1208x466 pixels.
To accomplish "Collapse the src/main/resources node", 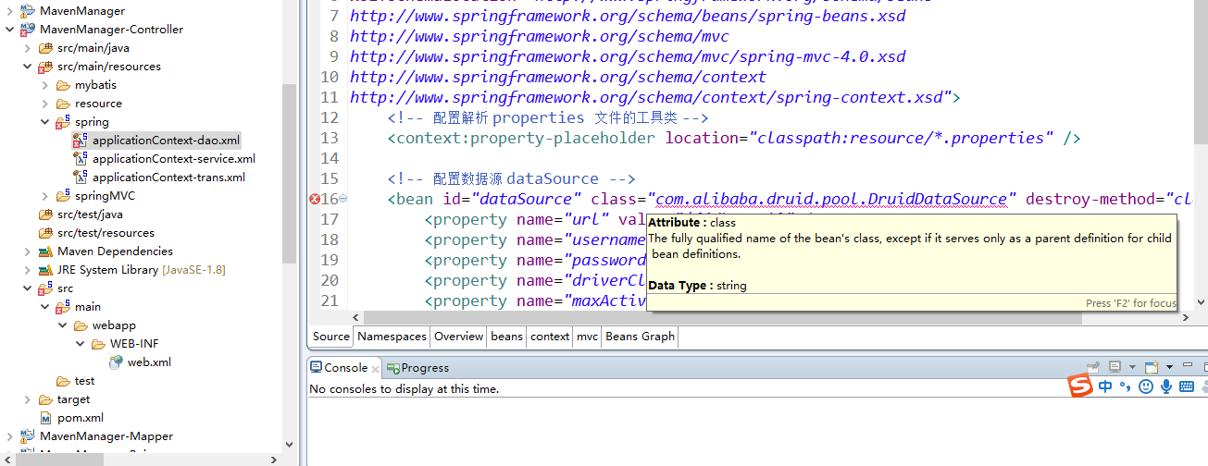I will click(x=28, y=67).
